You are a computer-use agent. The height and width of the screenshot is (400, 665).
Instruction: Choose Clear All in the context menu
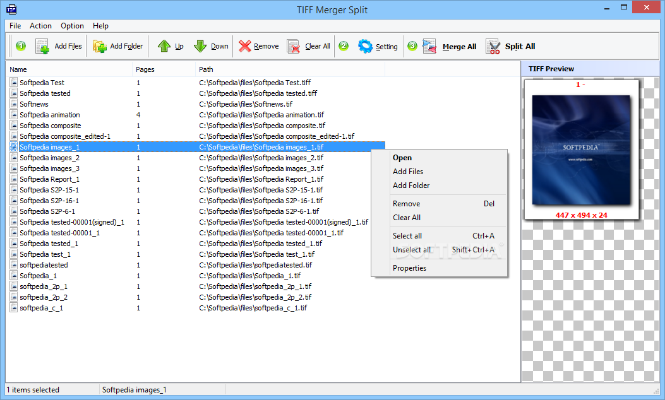440,218
